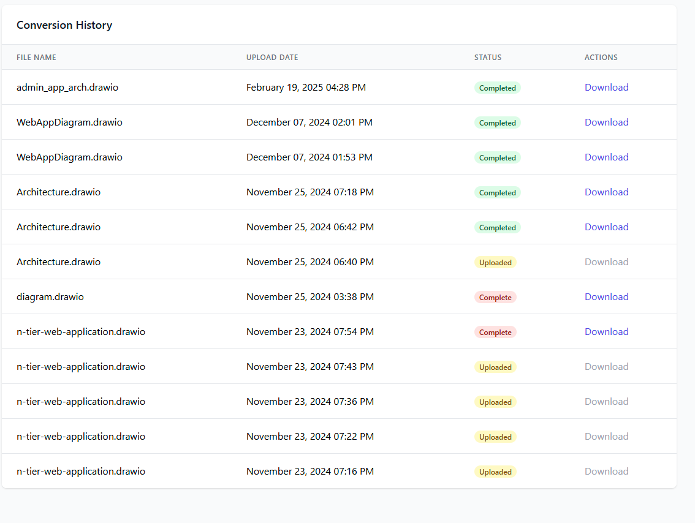Download n-tier-web-application.drawio from 07:54 PM

point(606,332)
